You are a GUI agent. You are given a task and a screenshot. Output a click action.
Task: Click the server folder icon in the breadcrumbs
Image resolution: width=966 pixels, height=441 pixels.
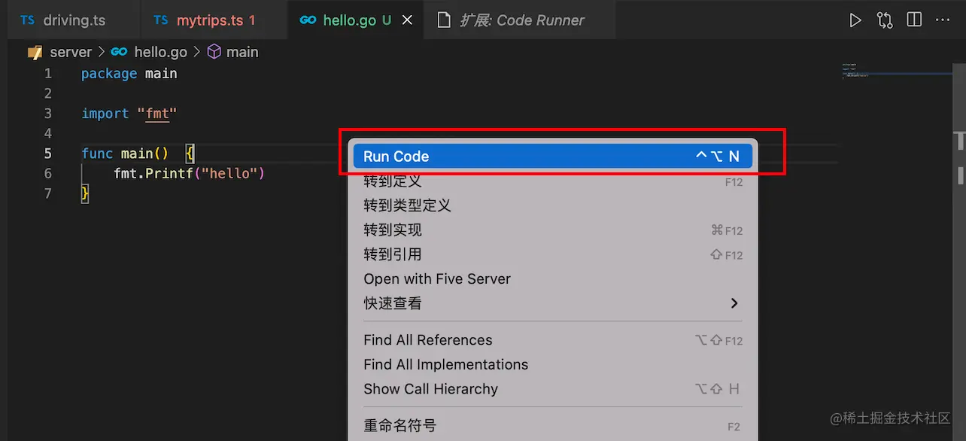click(x=35, y=52)
